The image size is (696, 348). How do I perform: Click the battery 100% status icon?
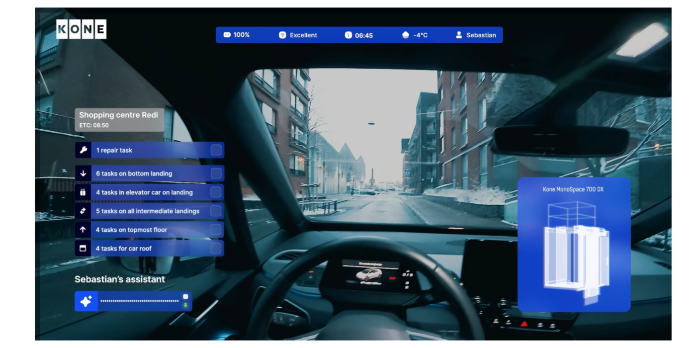[227, 35]
